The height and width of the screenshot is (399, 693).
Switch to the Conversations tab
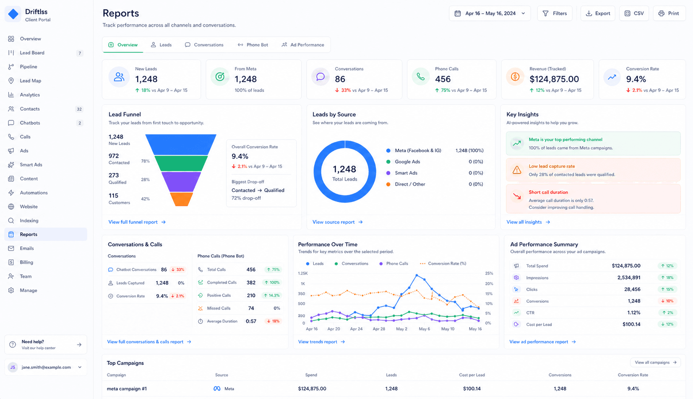pos(204,45)
